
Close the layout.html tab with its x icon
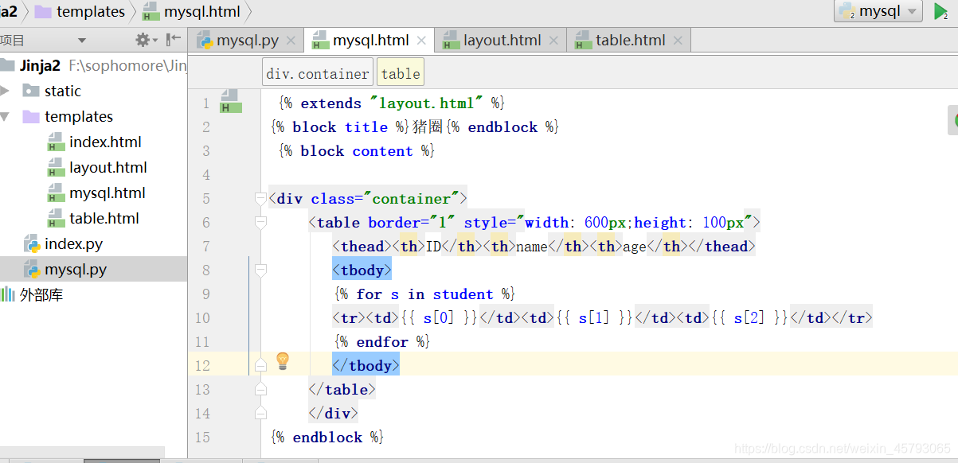click(x=555, y=39)
